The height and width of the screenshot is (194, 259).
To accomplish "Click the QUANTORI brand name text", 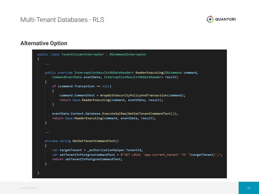I will tap(225, 19).
